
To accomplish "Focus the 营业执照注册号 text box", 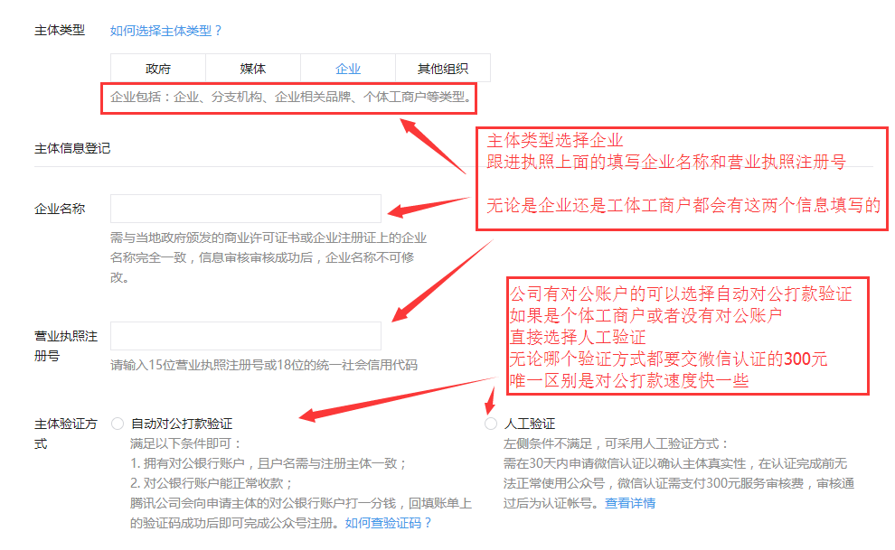I will pyautogui.click(x=246, y=336).
